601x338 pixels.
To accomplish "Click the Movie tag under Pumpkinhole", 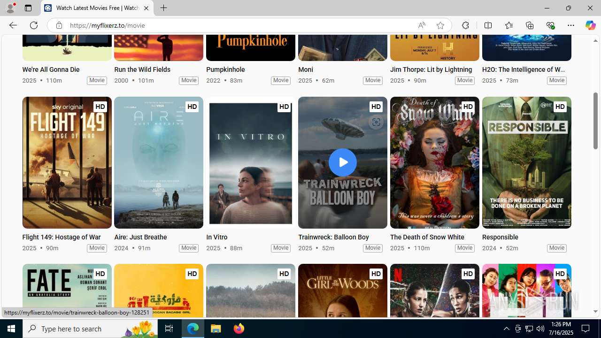I will coord(281,80).
